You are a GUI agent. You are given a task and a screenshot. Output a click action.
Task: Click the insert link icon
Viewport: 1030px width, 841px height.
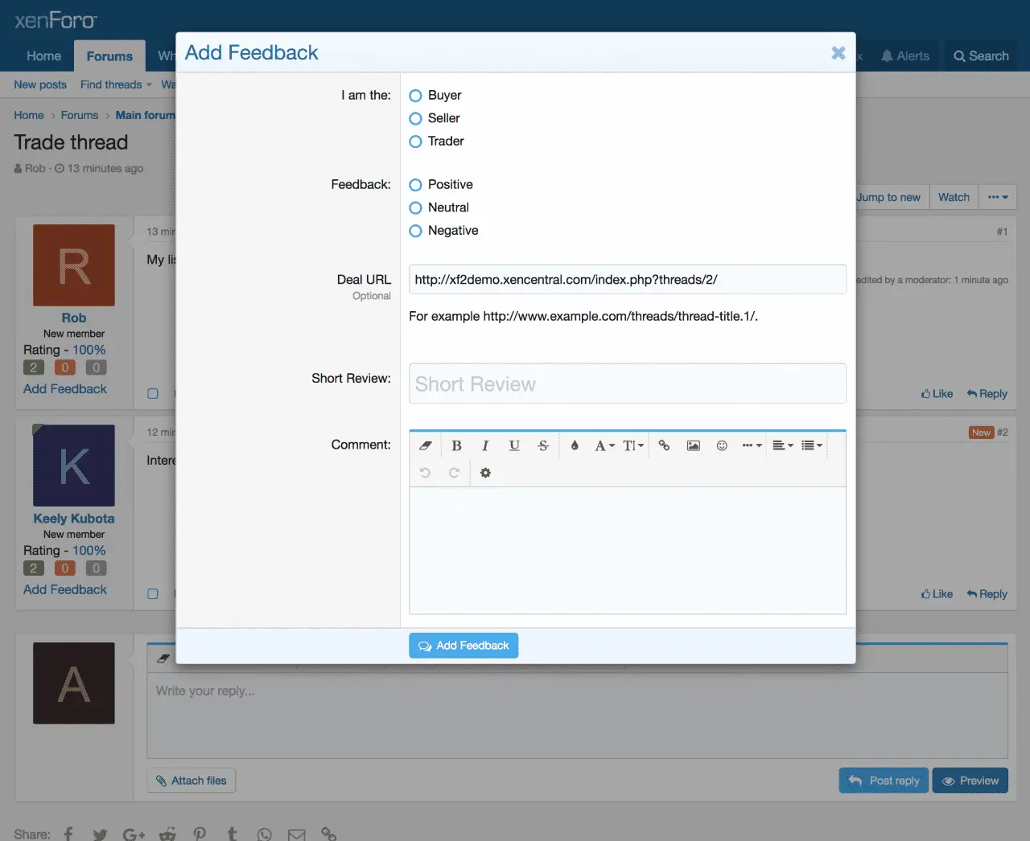(x=664, y=445)
